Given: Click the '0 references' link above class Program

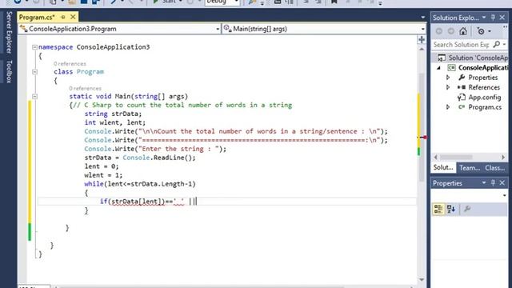Looking at the screenshot, I should pyautogui.click(x=70, y=64).
